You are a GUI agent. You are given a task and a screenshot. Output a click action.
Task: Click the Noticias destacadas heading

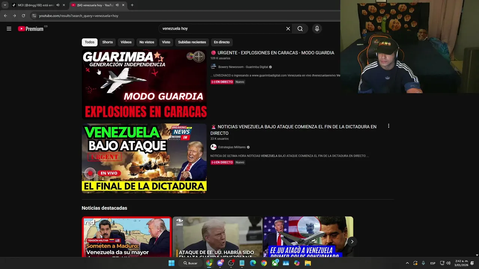click(104, 208)
